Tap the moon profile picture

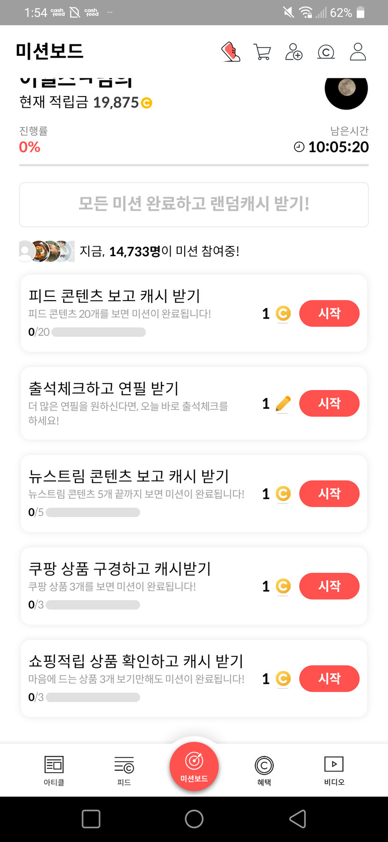click(x=346, y=90)
